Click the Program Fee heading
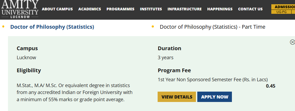 point(174,70)
